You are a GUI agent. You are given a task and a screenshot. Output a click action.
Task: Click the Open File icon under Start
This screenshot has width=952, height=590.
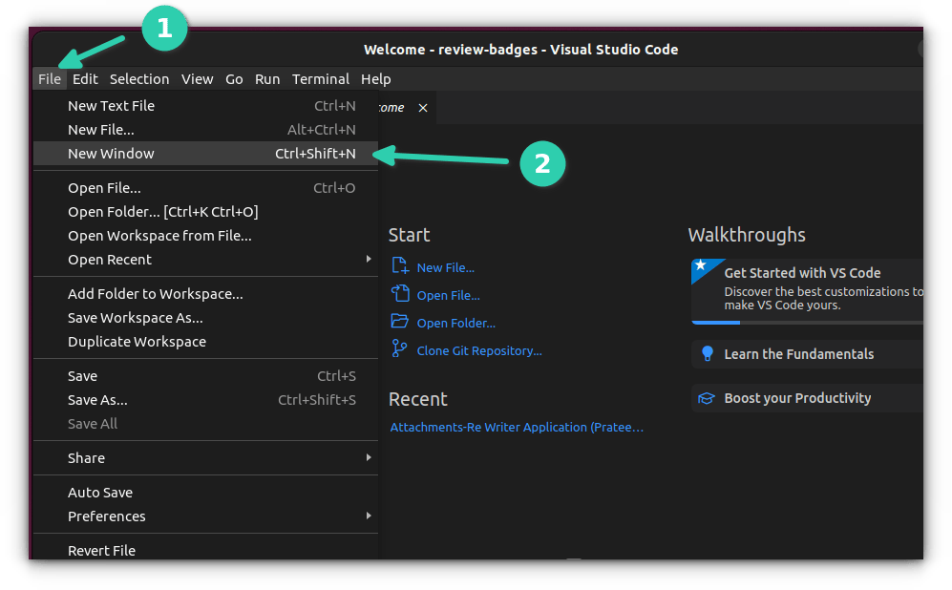click(x=400, y=295)
